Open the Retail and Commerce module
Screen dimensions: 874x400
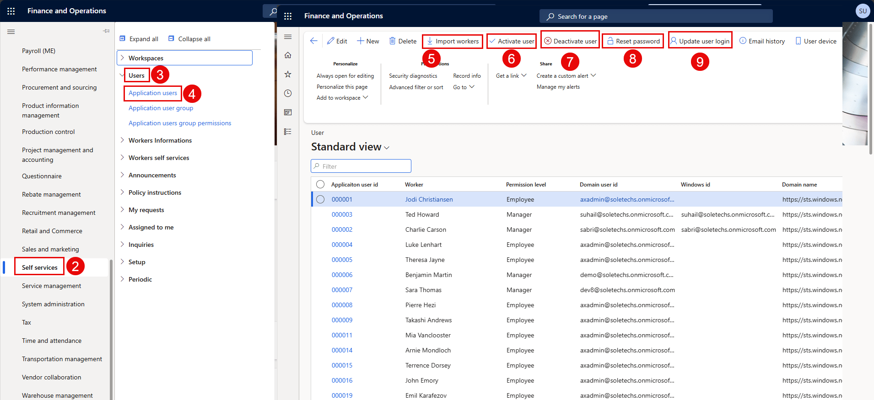point(52,231)
